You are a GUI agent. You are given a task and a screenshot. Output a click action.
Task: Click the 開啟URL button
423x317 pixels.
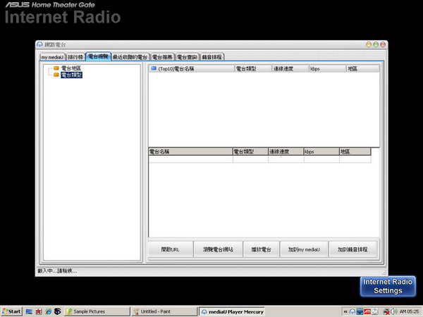tap(171, 249)
